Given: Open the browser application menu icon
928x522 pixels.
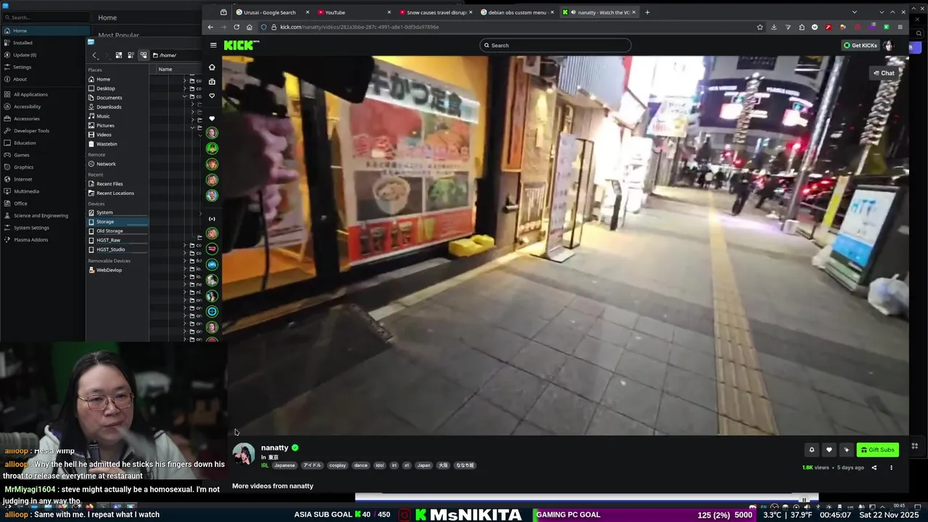Looking at the screenshot, I should (x=900, y=27).
